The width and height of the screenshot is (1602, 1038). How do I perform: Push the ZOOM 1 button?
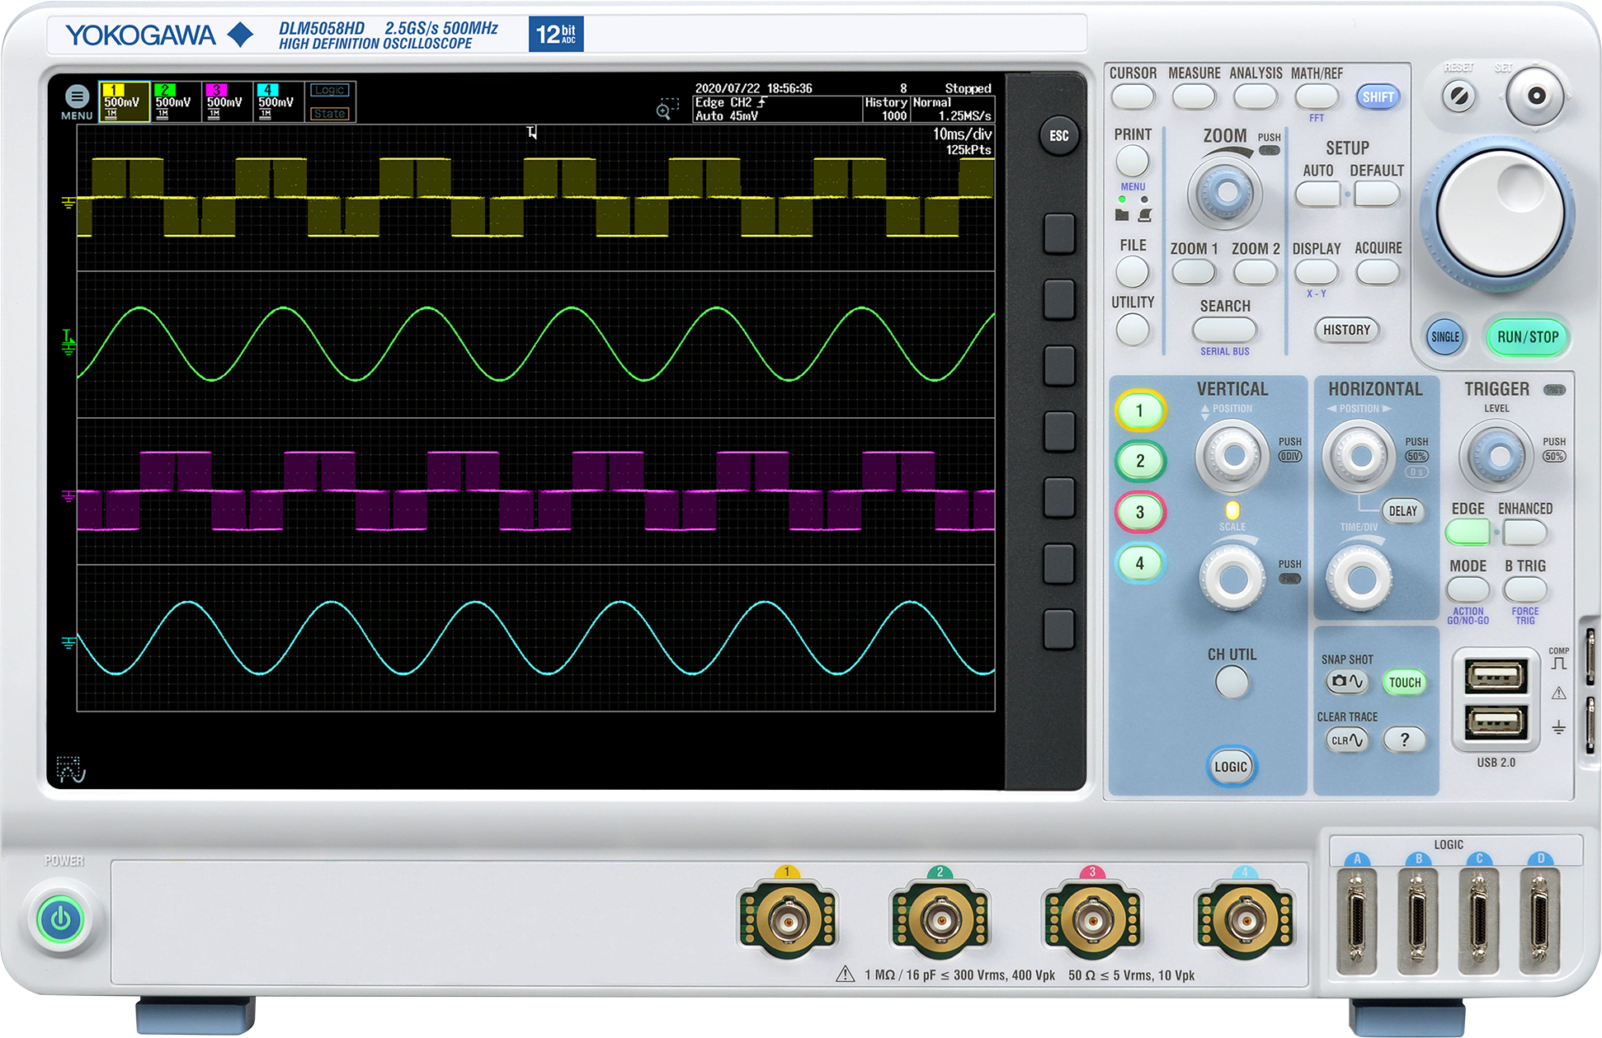click(x=1194, y=272)
